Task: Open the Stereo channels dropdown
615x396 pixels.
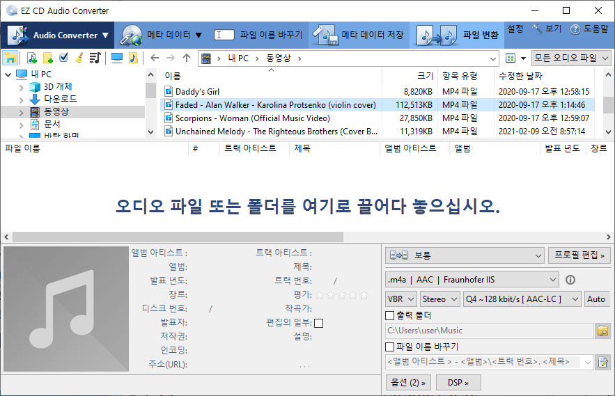Action: pyautogui.click(x=439, y=299)
